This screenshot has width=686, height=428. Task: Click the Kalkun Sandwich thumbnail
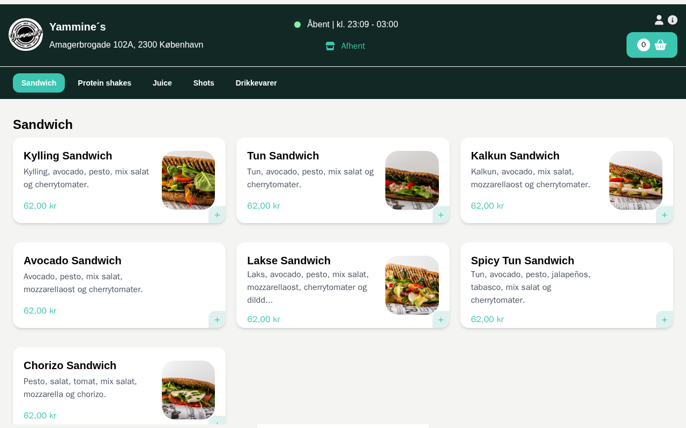[x=636, y=180]
